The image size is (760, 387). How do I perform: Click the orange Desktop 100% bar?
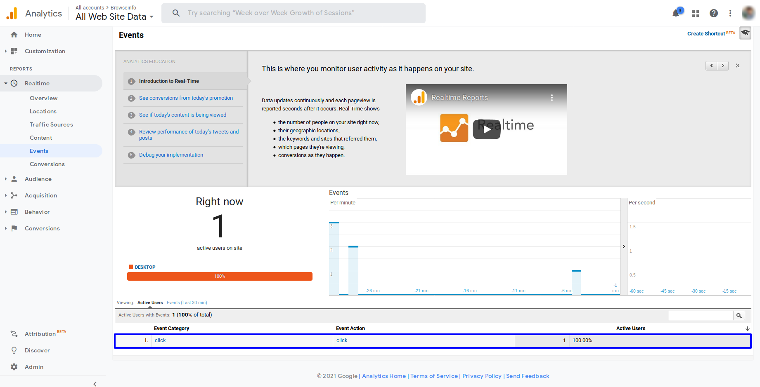pos(220,276)
